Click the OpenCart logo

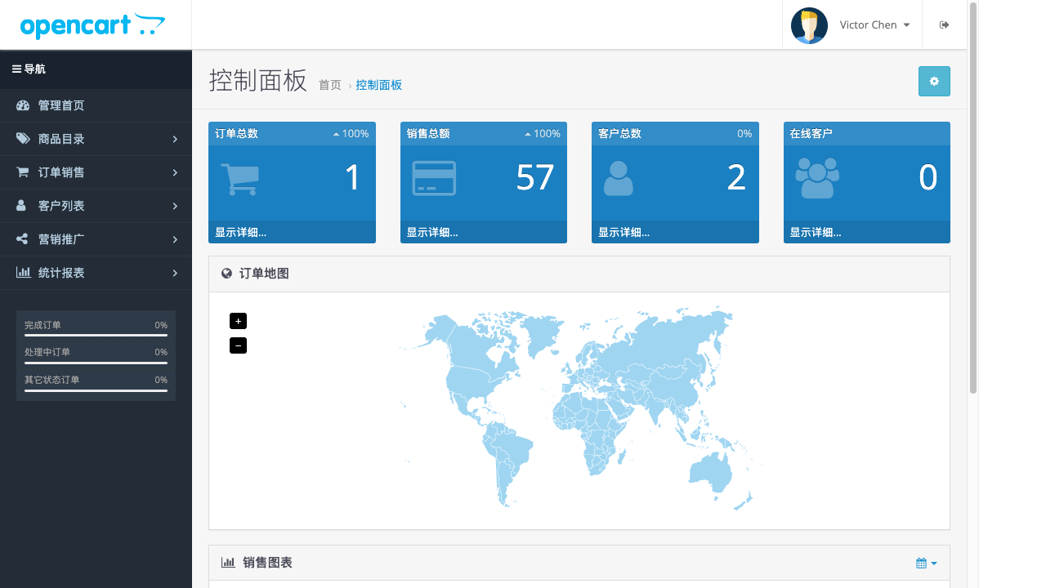(92, 25)
